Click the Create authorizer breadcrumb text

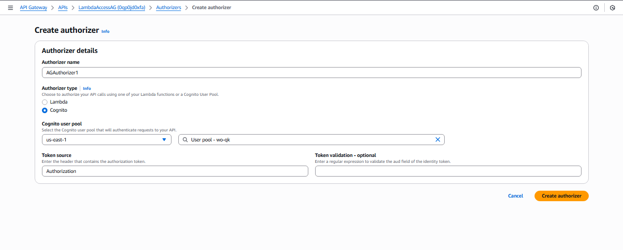click(x=212, y=8)
